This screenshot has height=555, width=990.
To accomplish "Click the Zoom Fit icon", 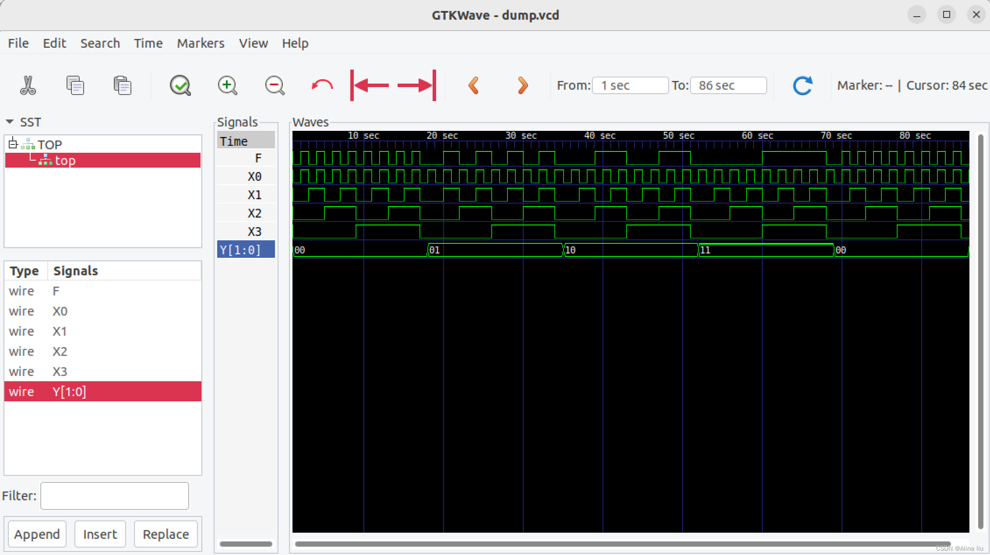I will pyautogui.click(x=180, y=85).
